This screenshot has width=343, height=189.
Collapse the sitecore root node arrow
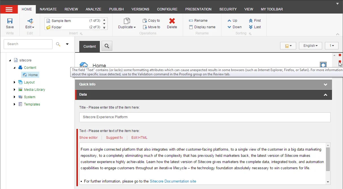tap(10, 60)
